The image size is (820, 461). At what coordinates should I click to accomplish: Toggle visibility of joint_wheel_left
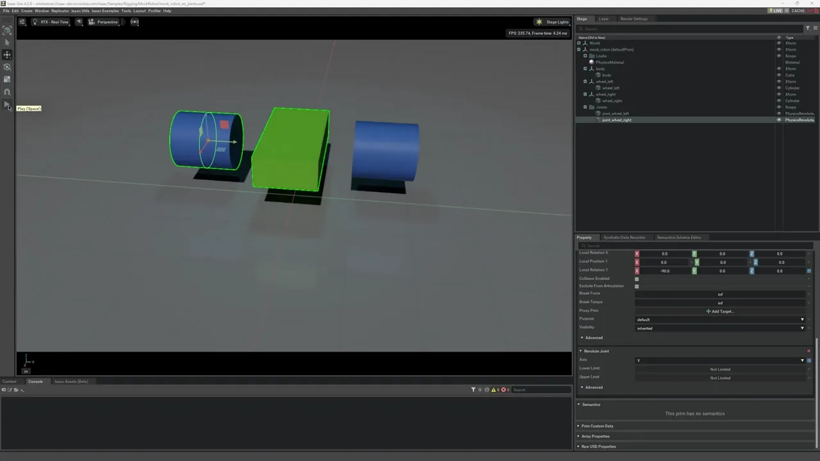pos(779,113)
